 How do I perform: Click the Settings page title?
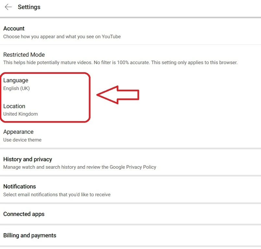pos(29,7)
